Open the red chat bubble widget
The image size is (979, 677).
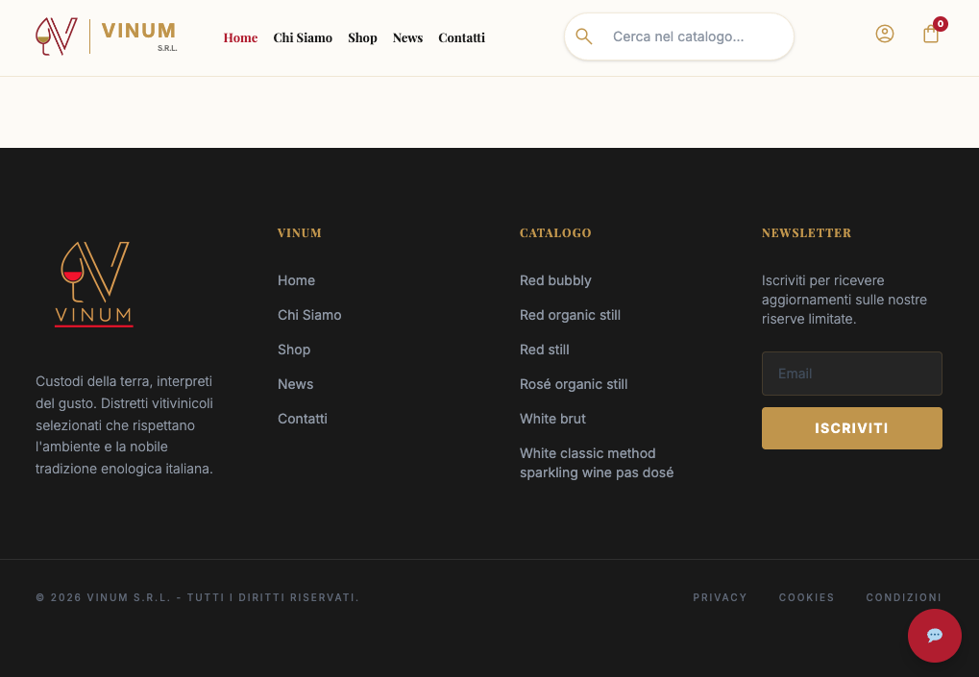935,635
